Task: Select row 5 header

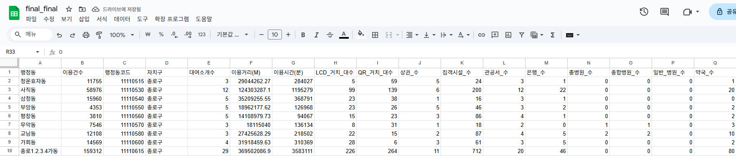Action: (9, 107)
